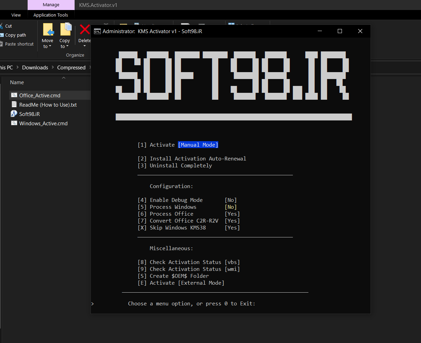Click the '[9] Check Activation Status [wmi]' line
The image size is (421, 343).
click(189, 269)
